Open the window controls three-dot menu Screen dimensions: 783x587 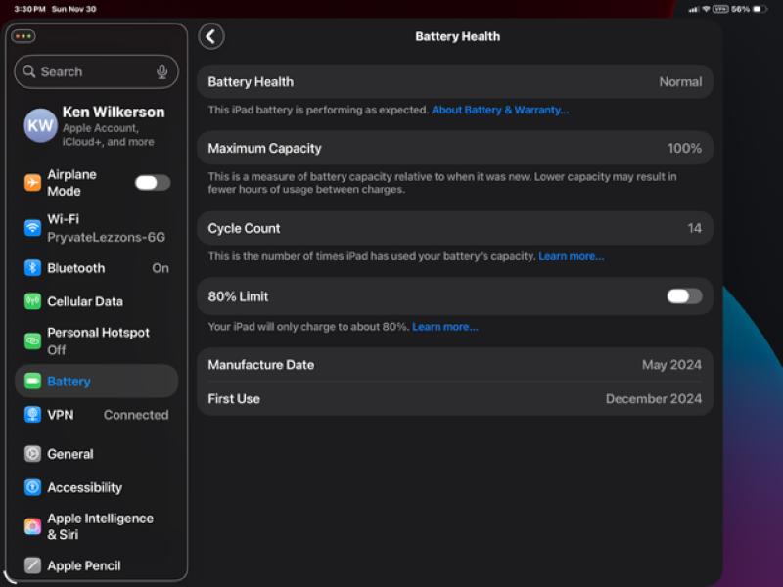(x=23, y=36)
